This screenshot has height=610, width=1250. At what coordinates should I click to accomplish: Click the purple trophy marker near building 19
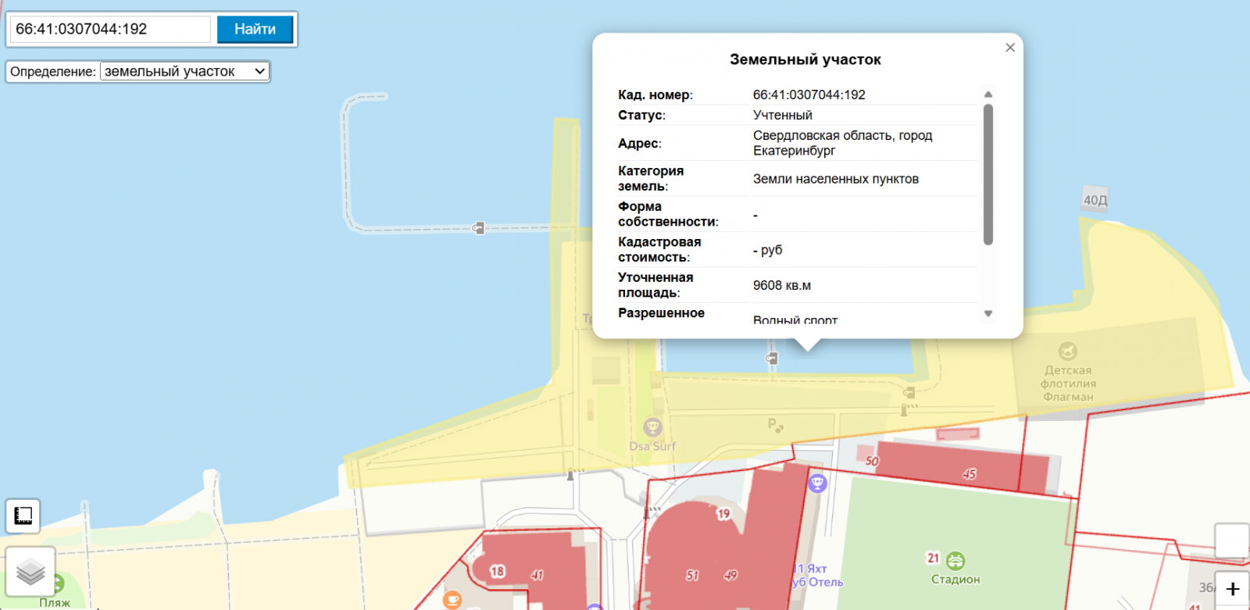click(x=817, y=483)
